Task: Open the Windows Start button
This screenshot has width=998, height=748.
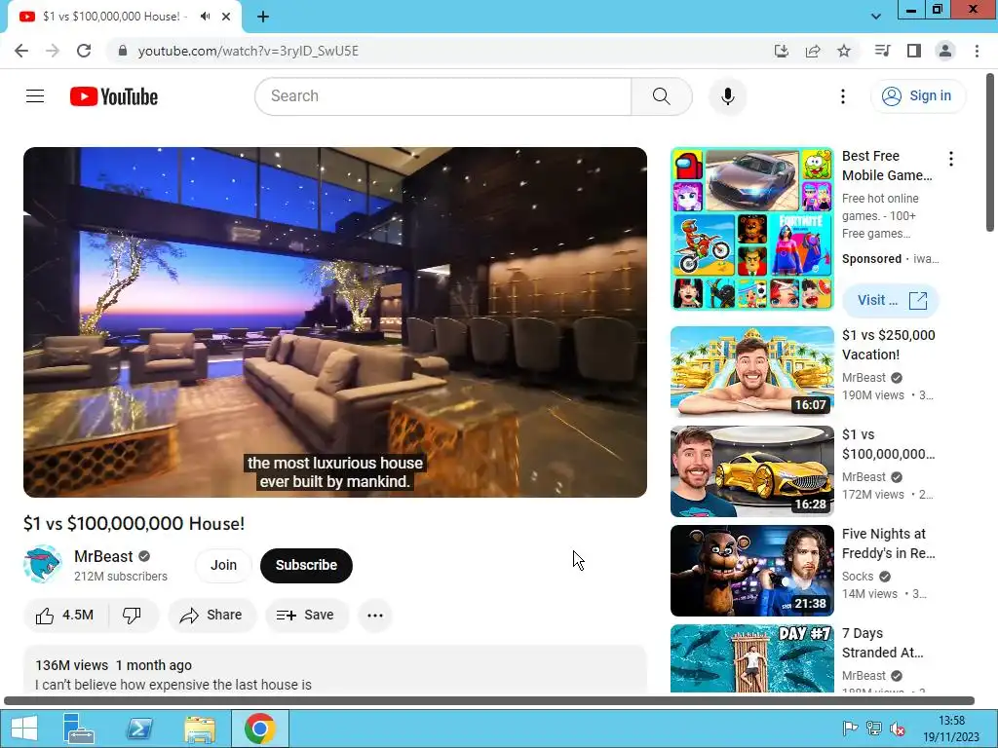Action: [x=23, y=729]
